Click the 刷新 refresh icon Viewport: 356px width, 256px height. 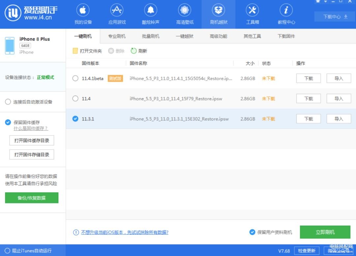(133, 51)
